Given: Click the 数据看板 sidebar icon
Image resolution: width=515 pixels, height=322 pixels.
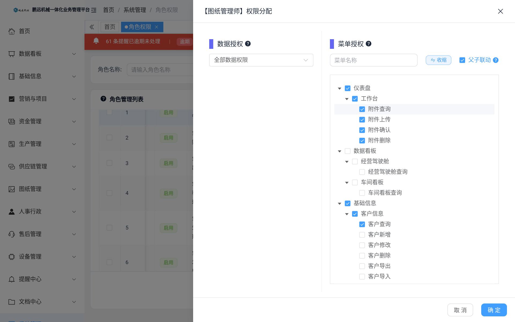Looking at the screenshot, I should click(x=12, y=54).
